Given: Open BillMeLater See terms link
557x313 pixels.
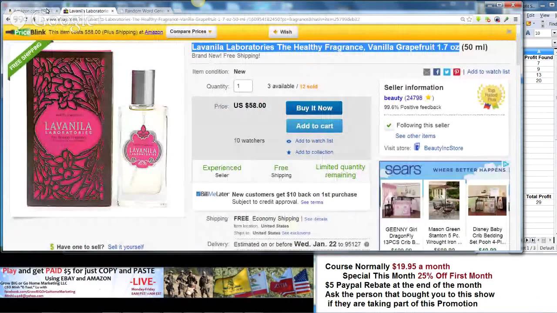Looking at the screenshot, I should click(x=312, y=202).
